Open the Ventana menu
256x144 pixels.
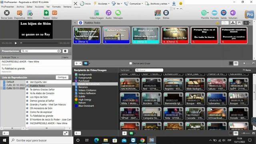[67, 7]
